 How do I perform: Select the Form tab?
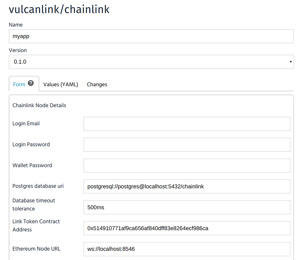(x=19, y=84)
